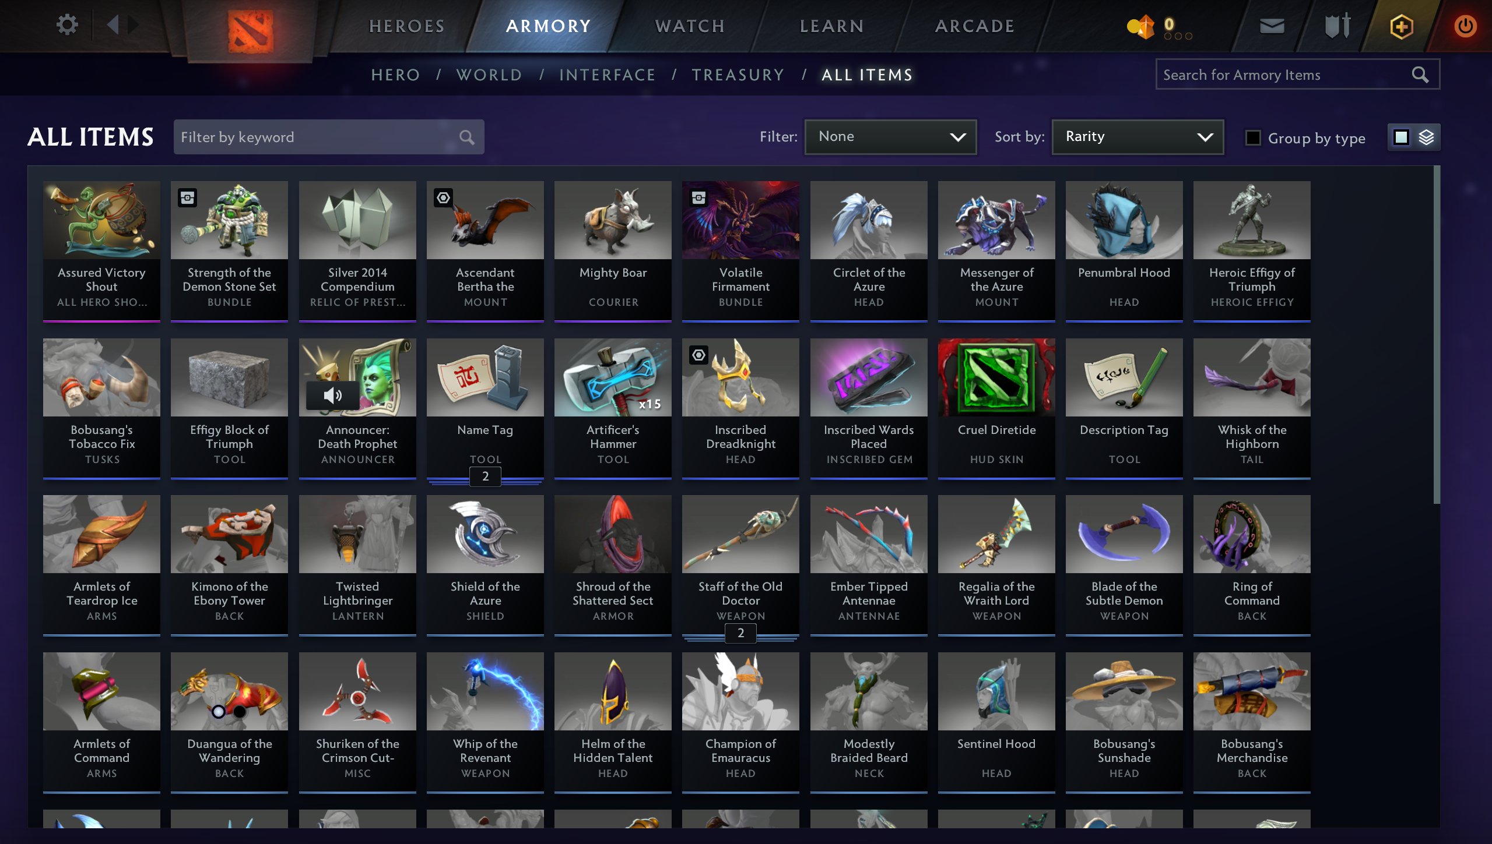
Task: Expand Name Tag stack count 2
Action: click(x=485, y=476)
